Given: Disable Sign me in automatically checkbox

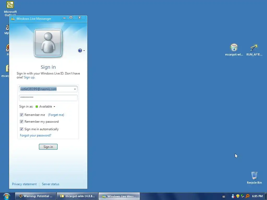Looking at the screenshot, I should click(x=21, y=129).
